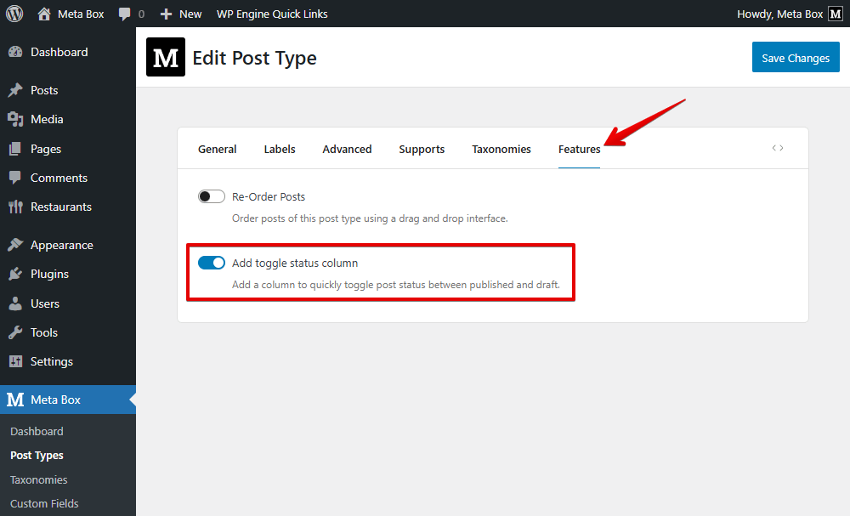
Task: Select the Features tab indicated by the arrow
Action: tap(579, 149)
